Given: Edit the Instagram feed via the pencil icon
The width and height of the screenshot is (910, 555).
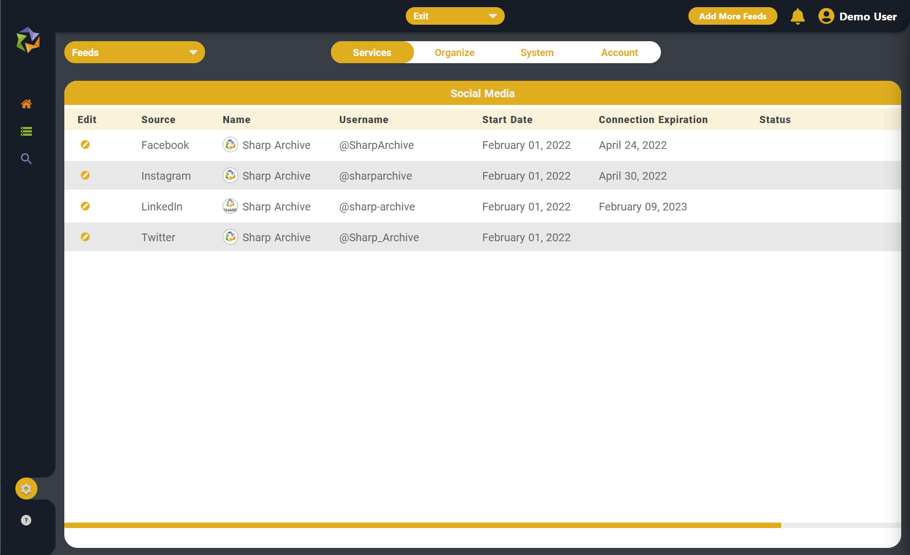Looking at the screenshot, I should (x=86, y=175).
